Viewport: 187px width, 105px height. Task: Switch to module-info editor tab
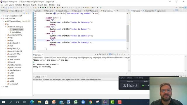pyautogui.click(x=62, y=11)
